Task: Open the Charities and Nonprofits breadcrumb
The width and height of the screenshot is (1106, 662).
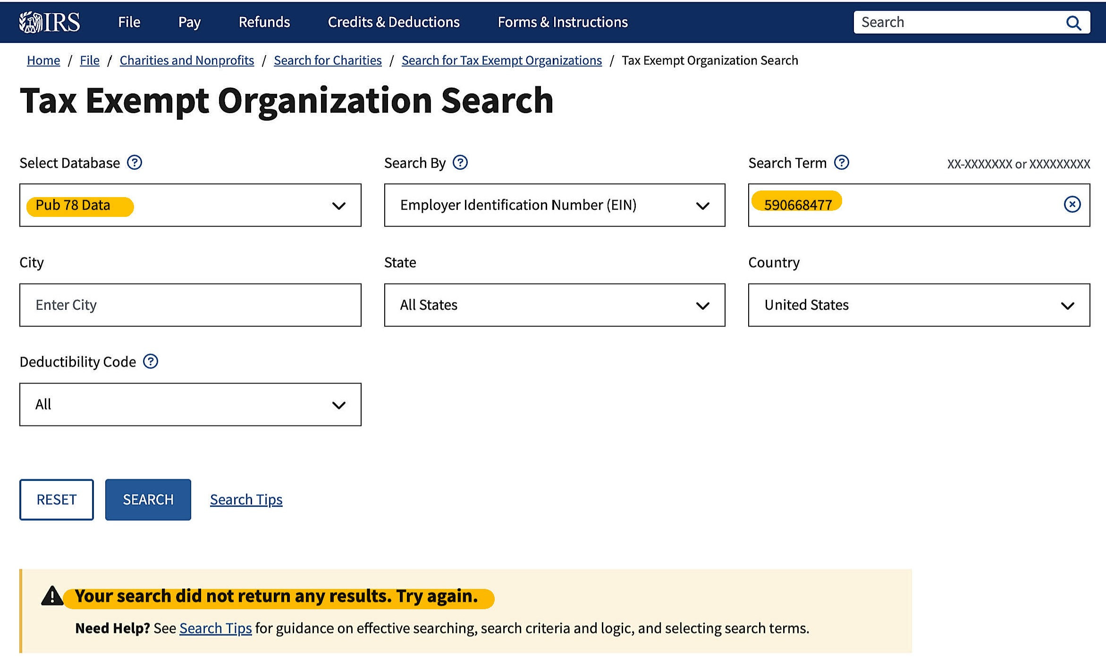Action: (x=187, y=60)
